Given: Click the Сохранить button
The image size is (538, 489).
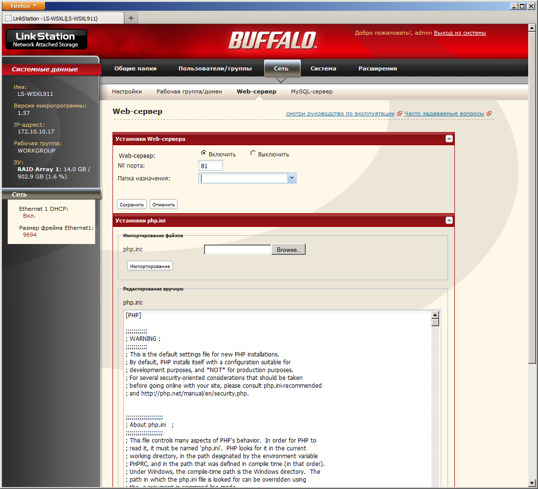Looking at the screenshot, I should (x=132, y=204).
